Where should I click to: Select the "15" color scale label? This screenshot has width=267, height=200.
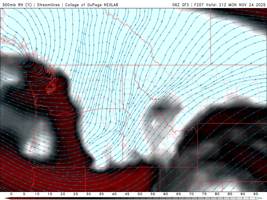(50, 194)
